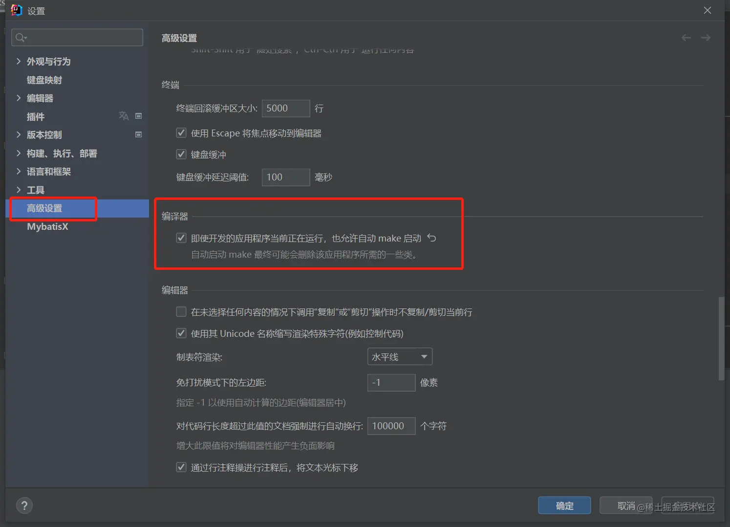
Task: Click the project-level icon beside 插件
Action: (138, 116)
